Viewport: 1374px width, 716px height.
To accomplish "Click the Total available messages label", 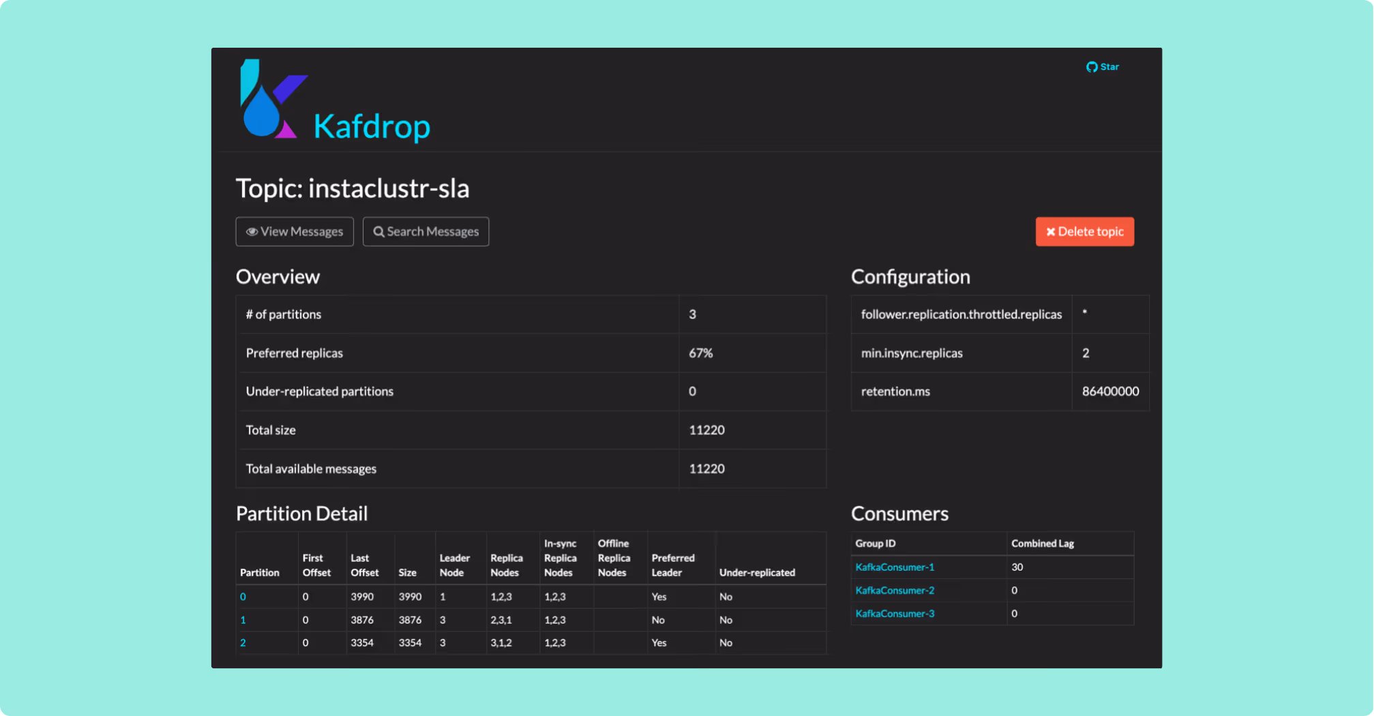I will (x=311, y=469).
